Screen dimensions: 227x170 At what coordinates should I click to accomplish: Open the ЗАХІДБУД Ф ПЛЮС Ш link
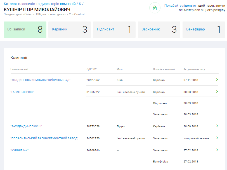[x=26, y=126]
